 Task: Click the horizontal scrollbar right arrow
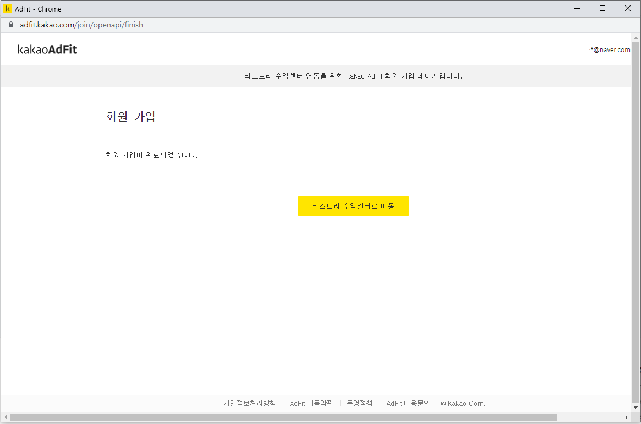[627, 417]
